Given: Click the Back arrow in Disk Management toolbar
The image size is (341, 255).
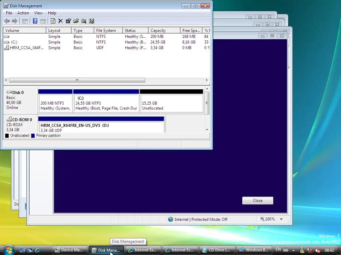Looking at the screenshot, I should point(7,21).
